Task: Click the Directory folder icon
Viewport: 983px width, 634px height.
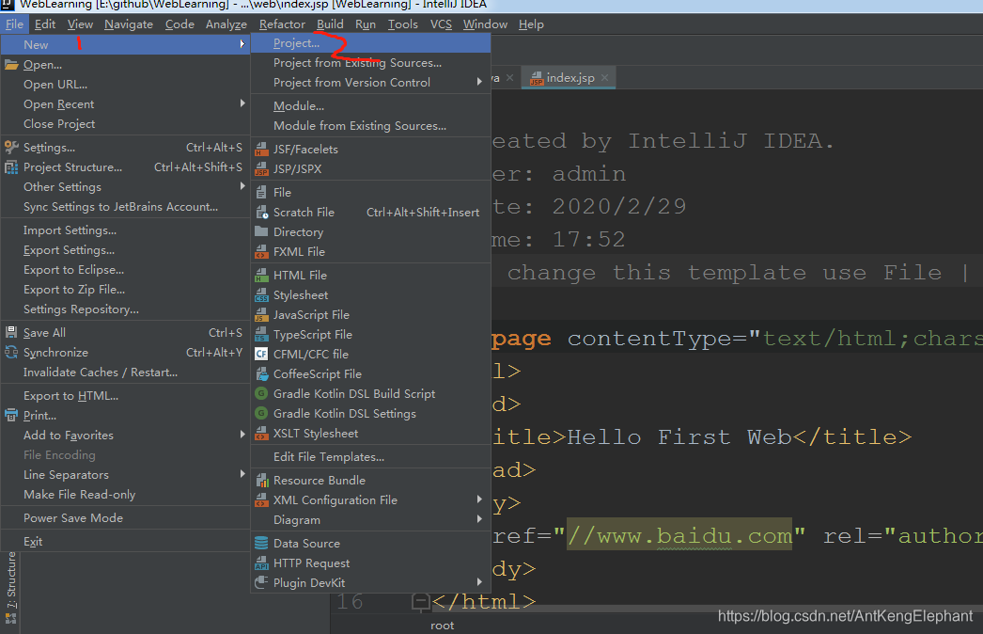Action: [261, 231]
